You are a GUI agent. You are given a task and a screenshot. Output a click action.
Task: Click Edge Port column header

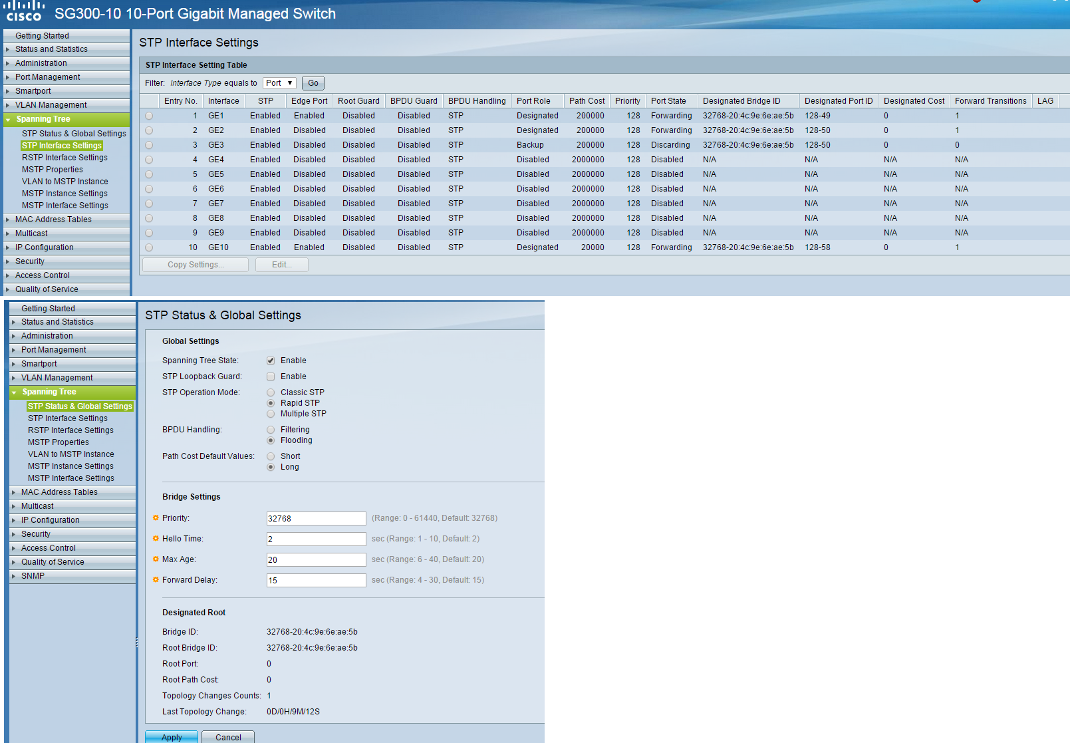click(x=309, y=101)
